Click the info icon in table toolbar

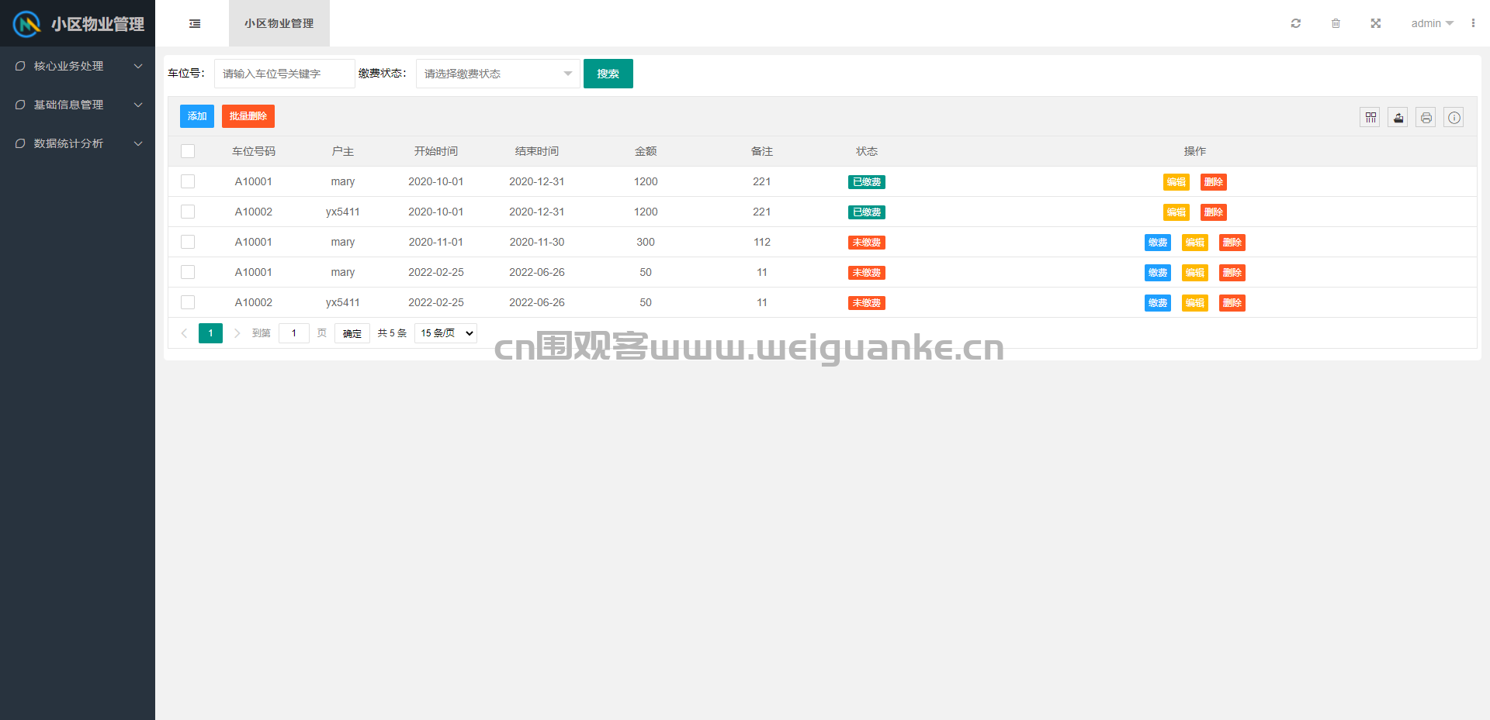[x=1454, y=117]
